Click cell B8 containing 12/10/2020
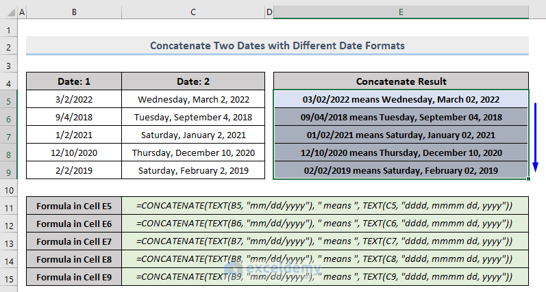 74,152
